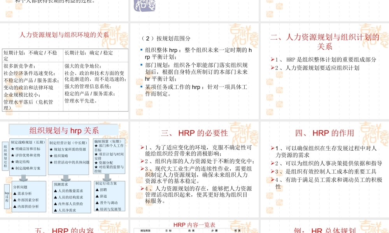
Task: Open slide 三、HRP 的必要性
Action: (194, 169)
